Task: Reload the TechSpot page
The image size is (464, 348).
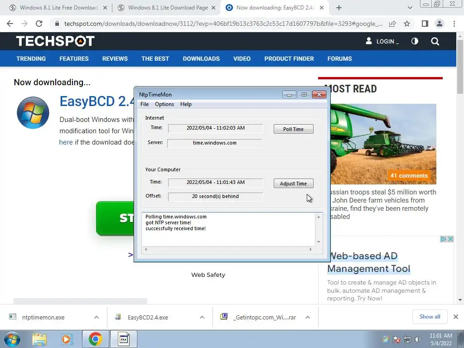Action: click(x=39, y=24)
